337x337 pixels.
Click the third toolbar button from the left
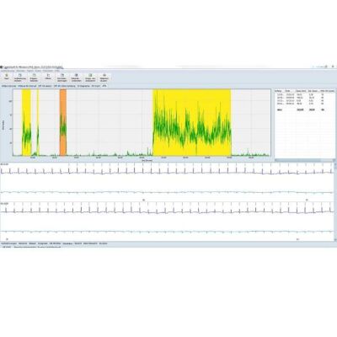tap(34, 77)
